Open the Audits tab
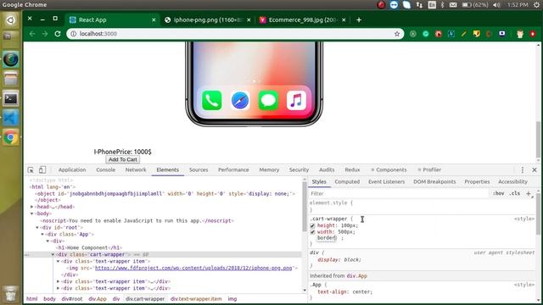The image size is (543, 305). coord(327,169)
